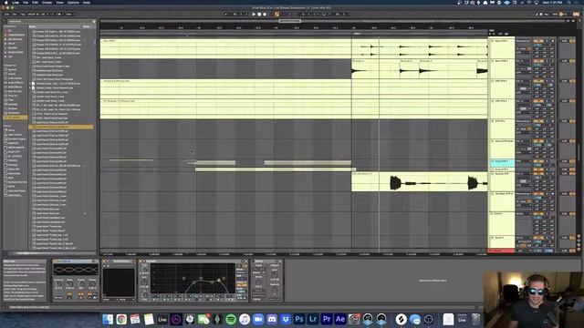Screen dimensions: 584x328
Task: Open the File menu
Action: [x=26, y=2]
